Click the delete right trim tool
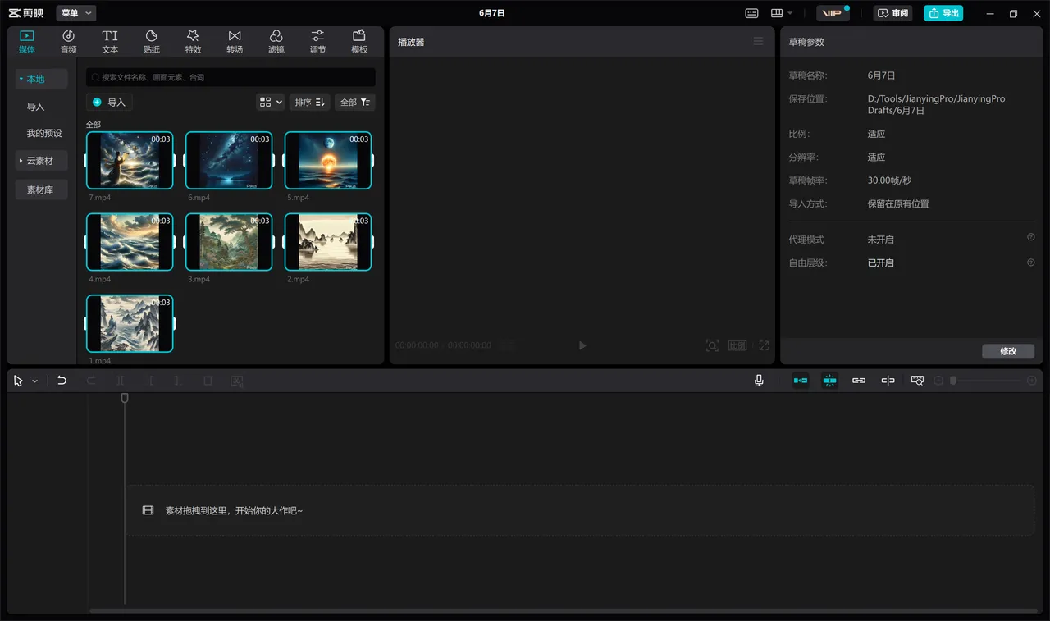This screenshot has width=1050, height=621. tap(178, 381)
